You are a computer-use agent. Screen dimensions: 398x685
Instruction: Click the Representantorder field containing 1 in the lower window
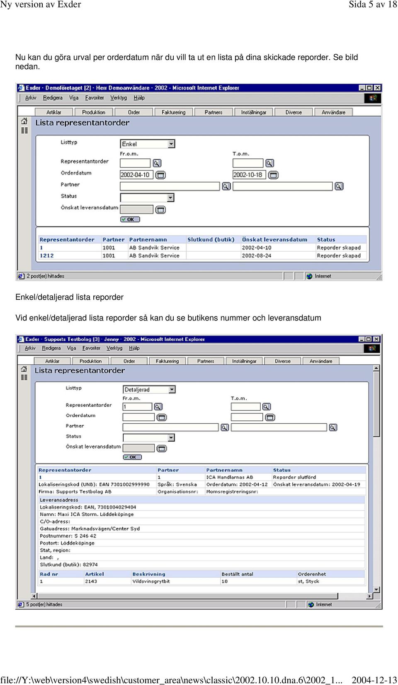pyautogui.click(x=138, y=407)
